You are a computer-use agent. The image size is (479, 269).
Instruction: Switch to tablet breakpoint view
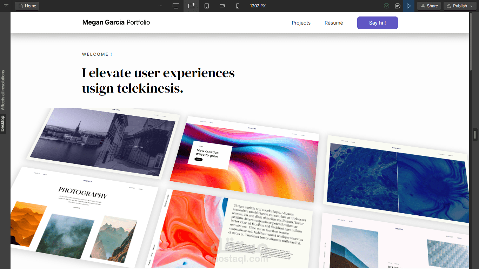coord(207,6)
